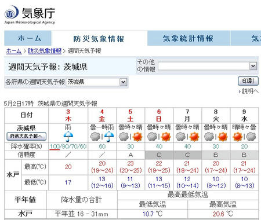Click the 信頼度 row label
The width and height of the screenshot is (261, 220).
point(27,155)
